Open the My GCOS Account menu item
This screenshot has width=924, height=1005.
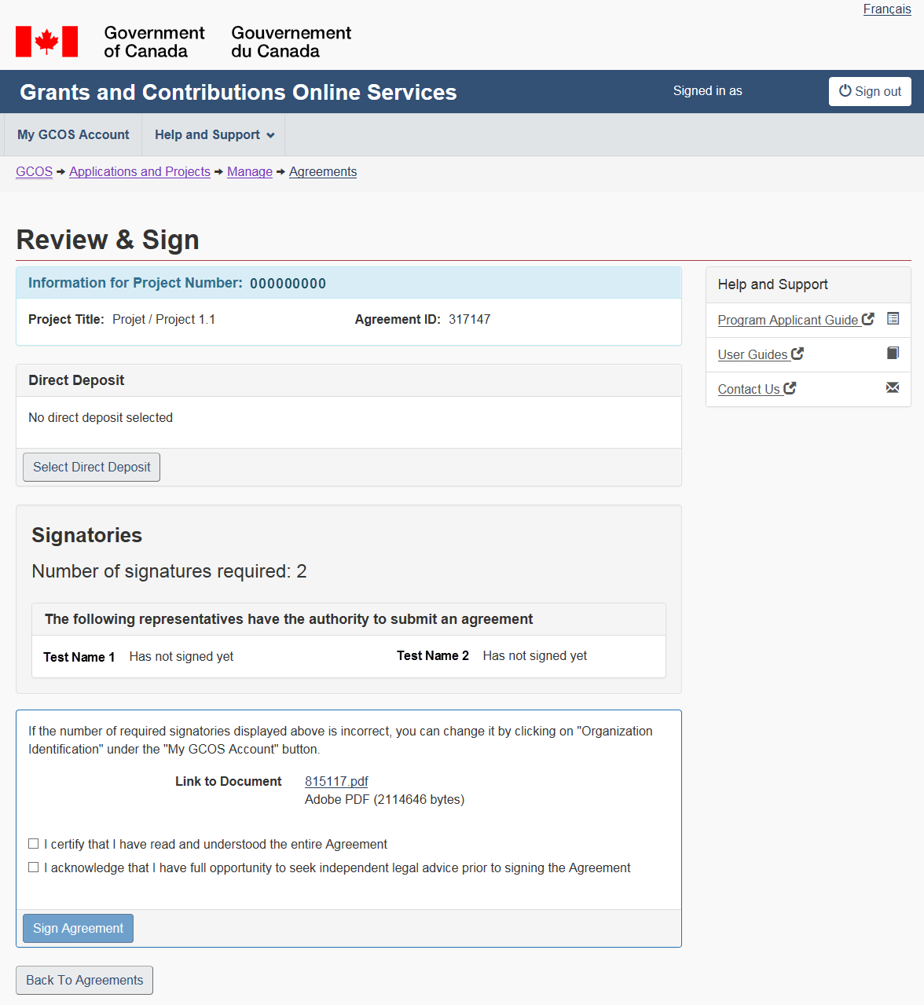coord(73,135)
